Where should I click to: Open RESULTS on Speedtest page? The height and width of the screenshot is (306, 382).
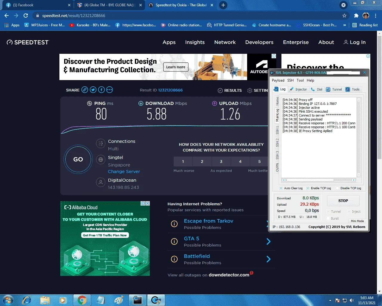[x=230, y=90]
